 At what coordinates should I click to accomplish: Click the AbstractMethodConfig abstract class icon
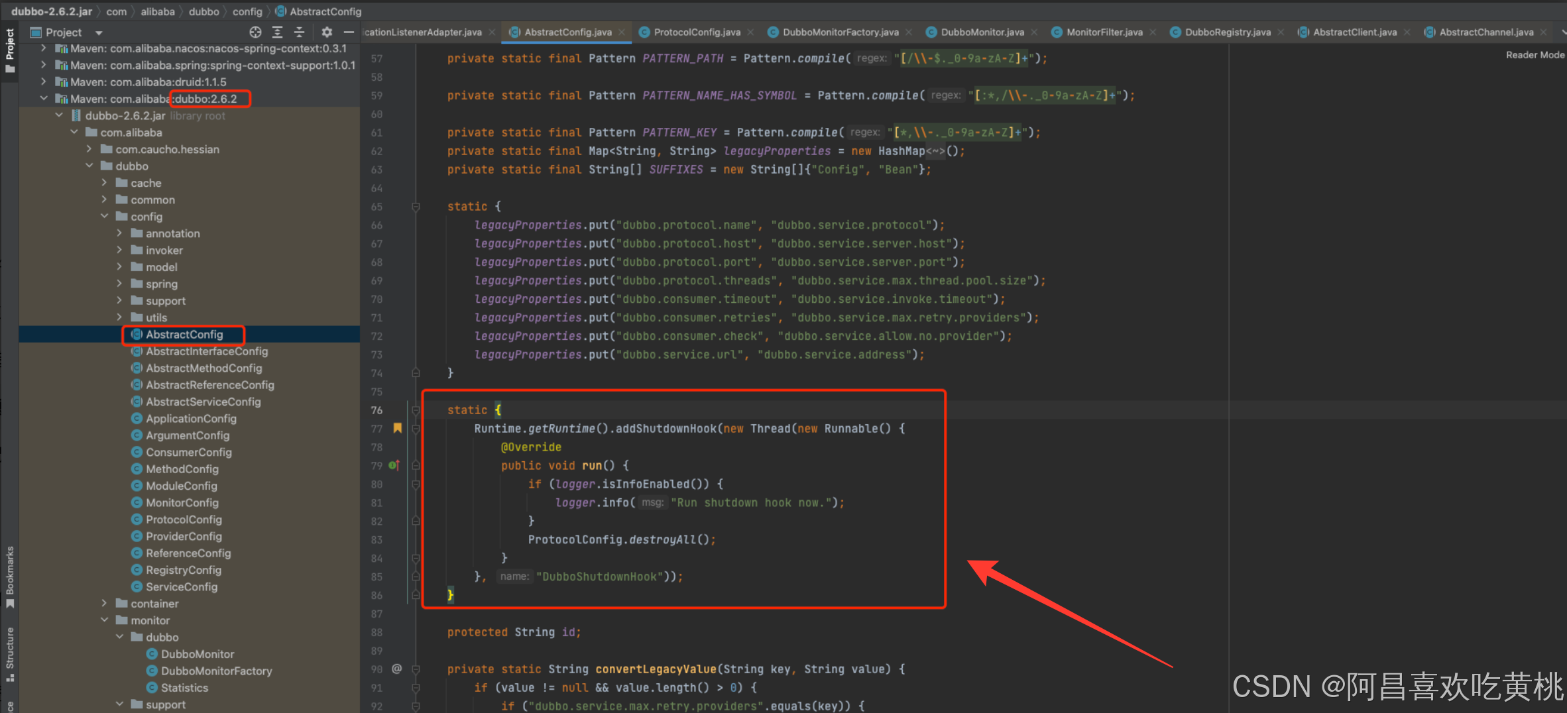(x=137, y=368)
